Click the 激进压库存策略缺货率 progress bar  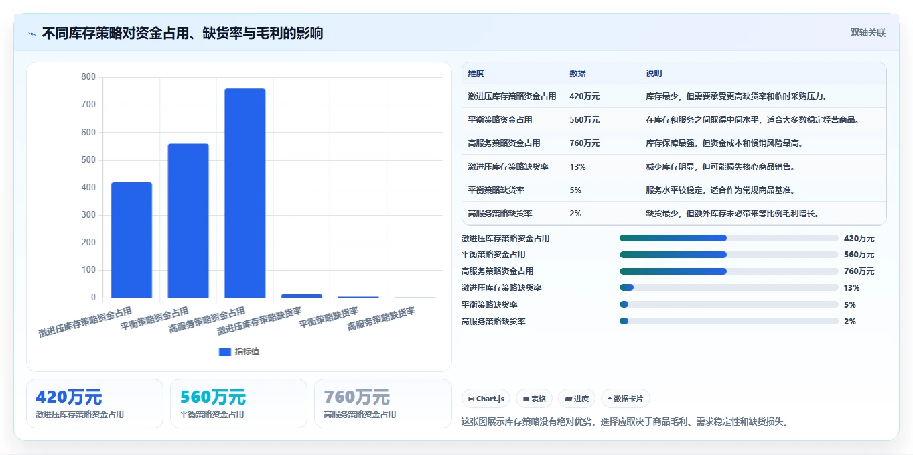729,288
